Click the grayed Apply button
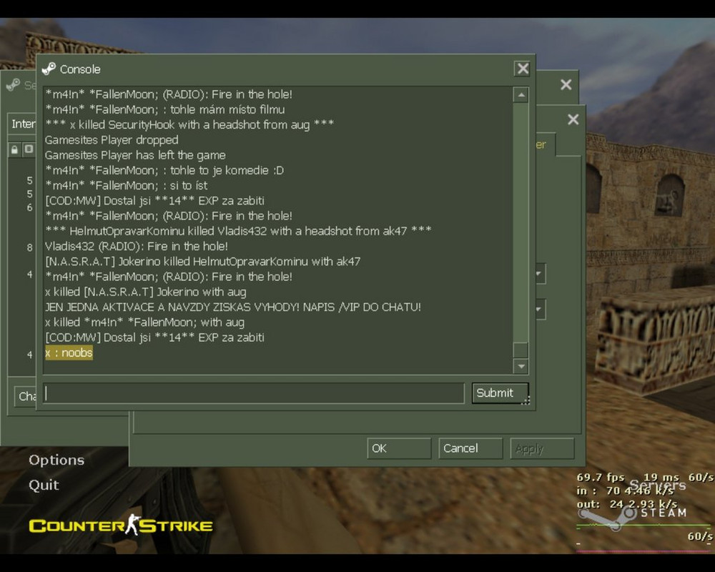 click(542, 448)
